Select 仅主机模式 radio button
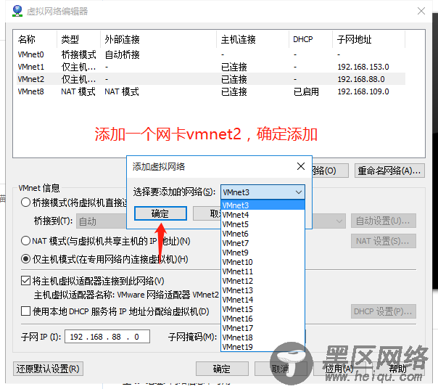The height and width of the screenshot is (389, 438). click(x=25, y=259)
